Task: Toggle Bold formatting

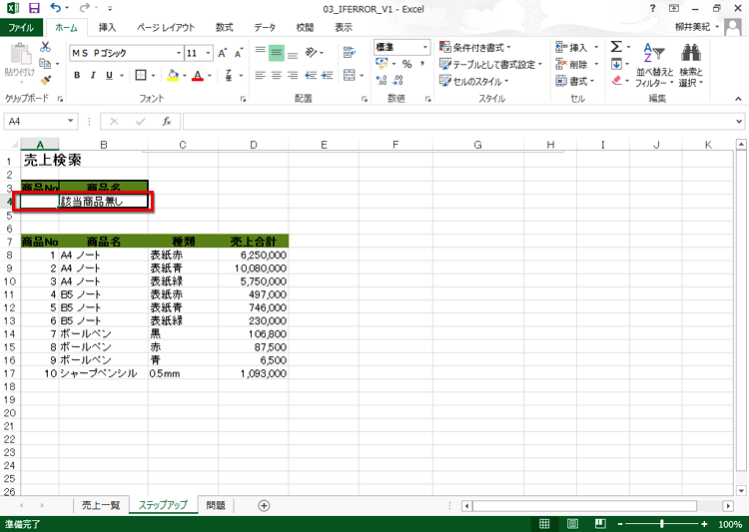Action: [77, 76]
